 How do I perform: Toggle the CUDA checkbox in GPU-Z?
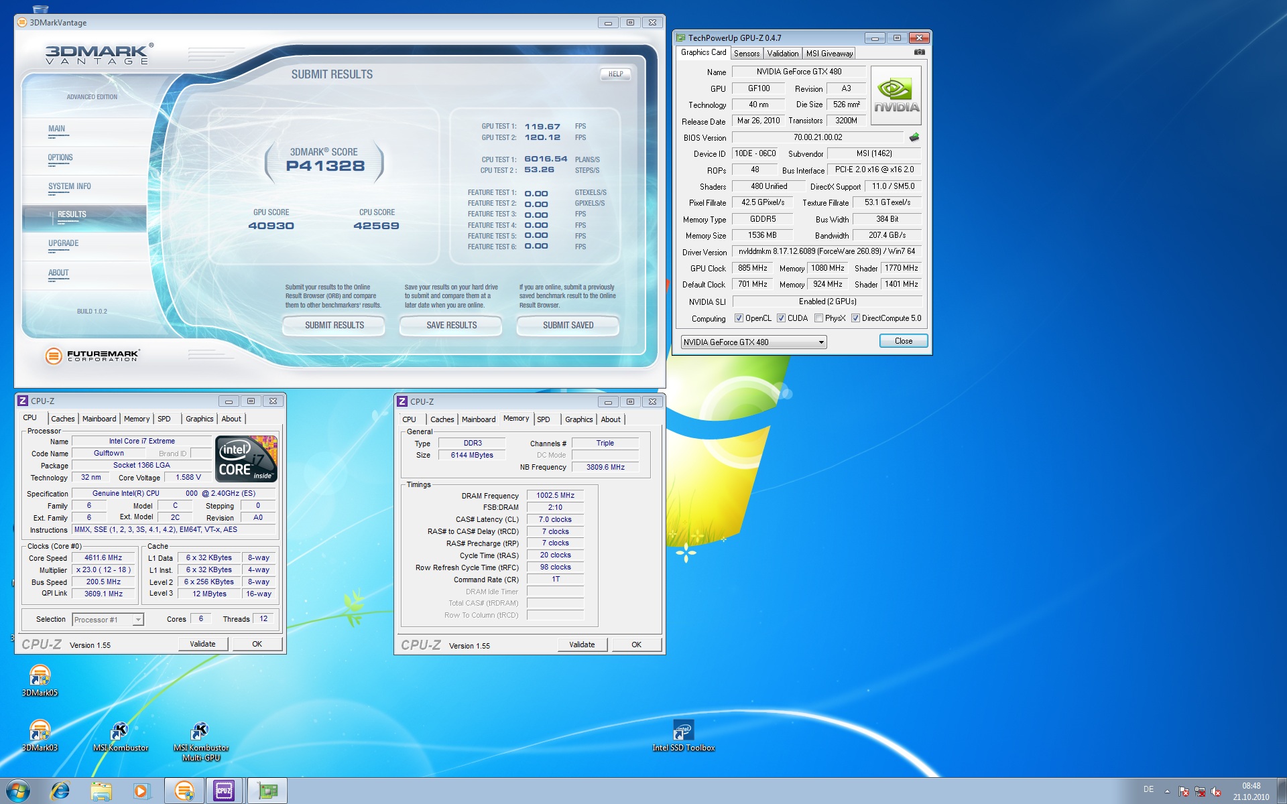[781, 318]
